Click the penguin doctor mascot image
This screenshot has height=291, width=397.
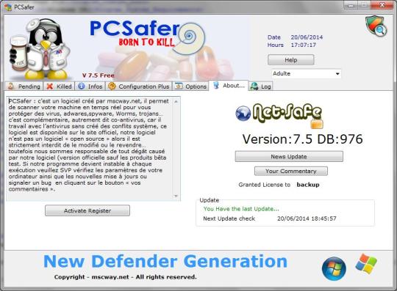point(39,48)
